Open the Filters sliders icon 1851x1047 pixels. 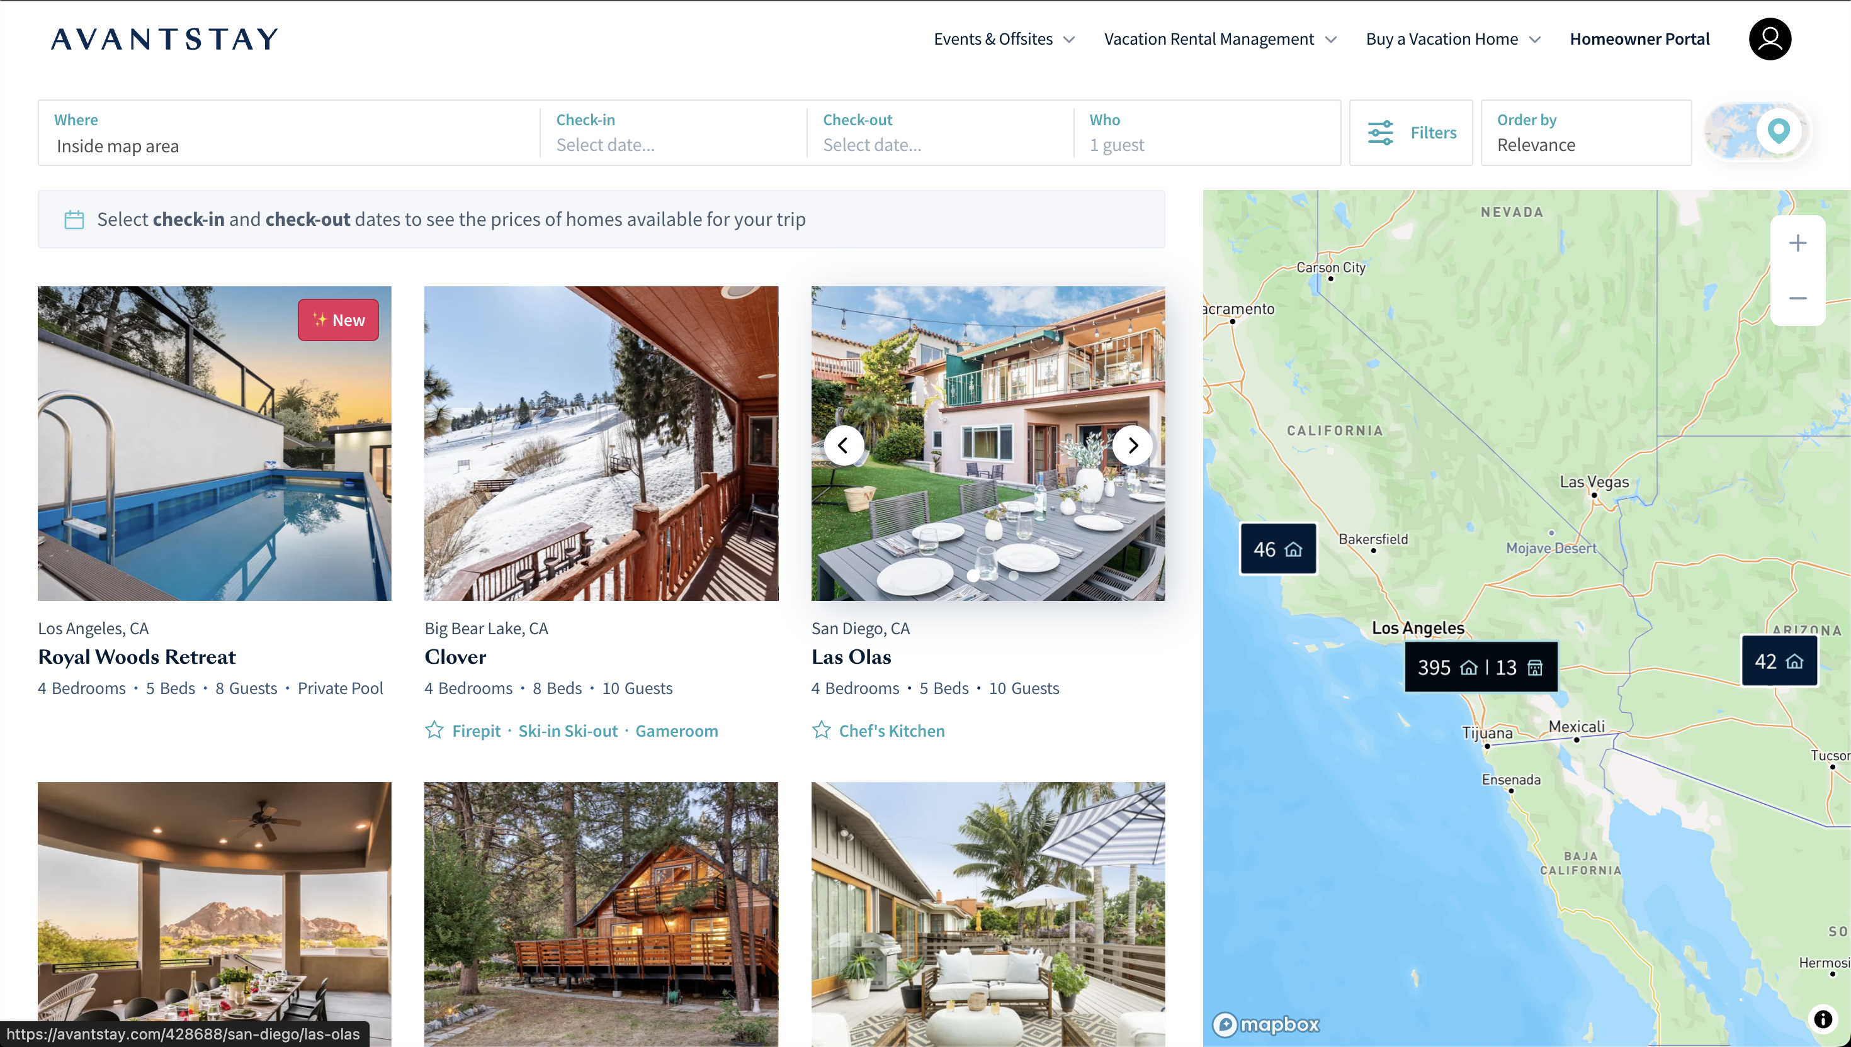[1380, 133]
